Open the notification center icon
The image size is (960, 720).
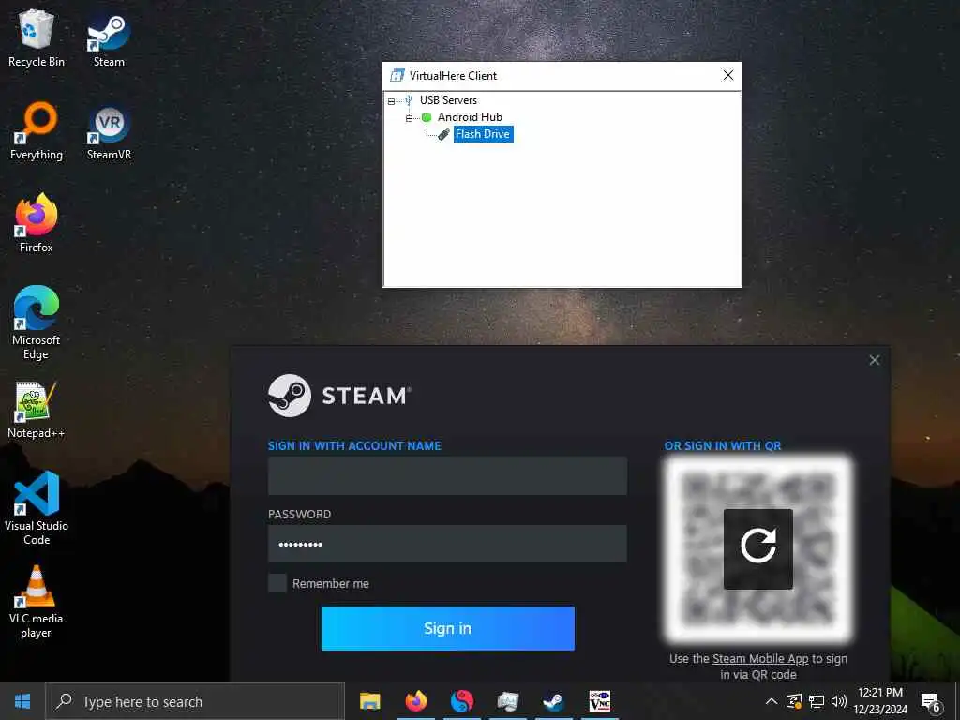931,702
